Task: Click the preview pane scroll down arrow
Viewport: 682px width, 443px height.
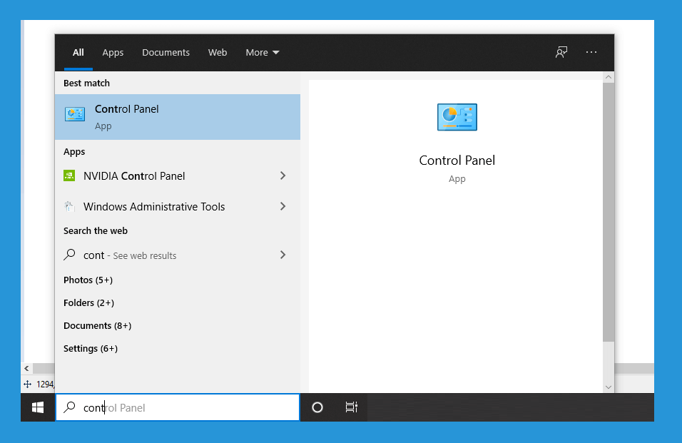Action: 609,387
